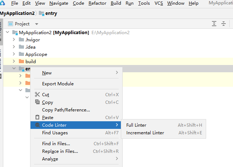Click the entry breadcrumb item
Screen dimensions: 233x167
pos(51,13)
